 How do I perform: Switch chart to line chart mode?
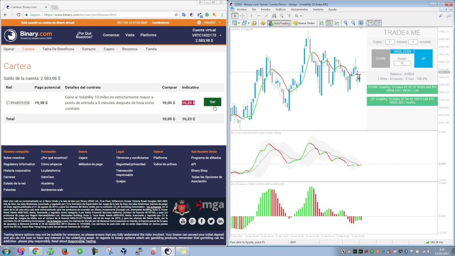click(337, 23)
